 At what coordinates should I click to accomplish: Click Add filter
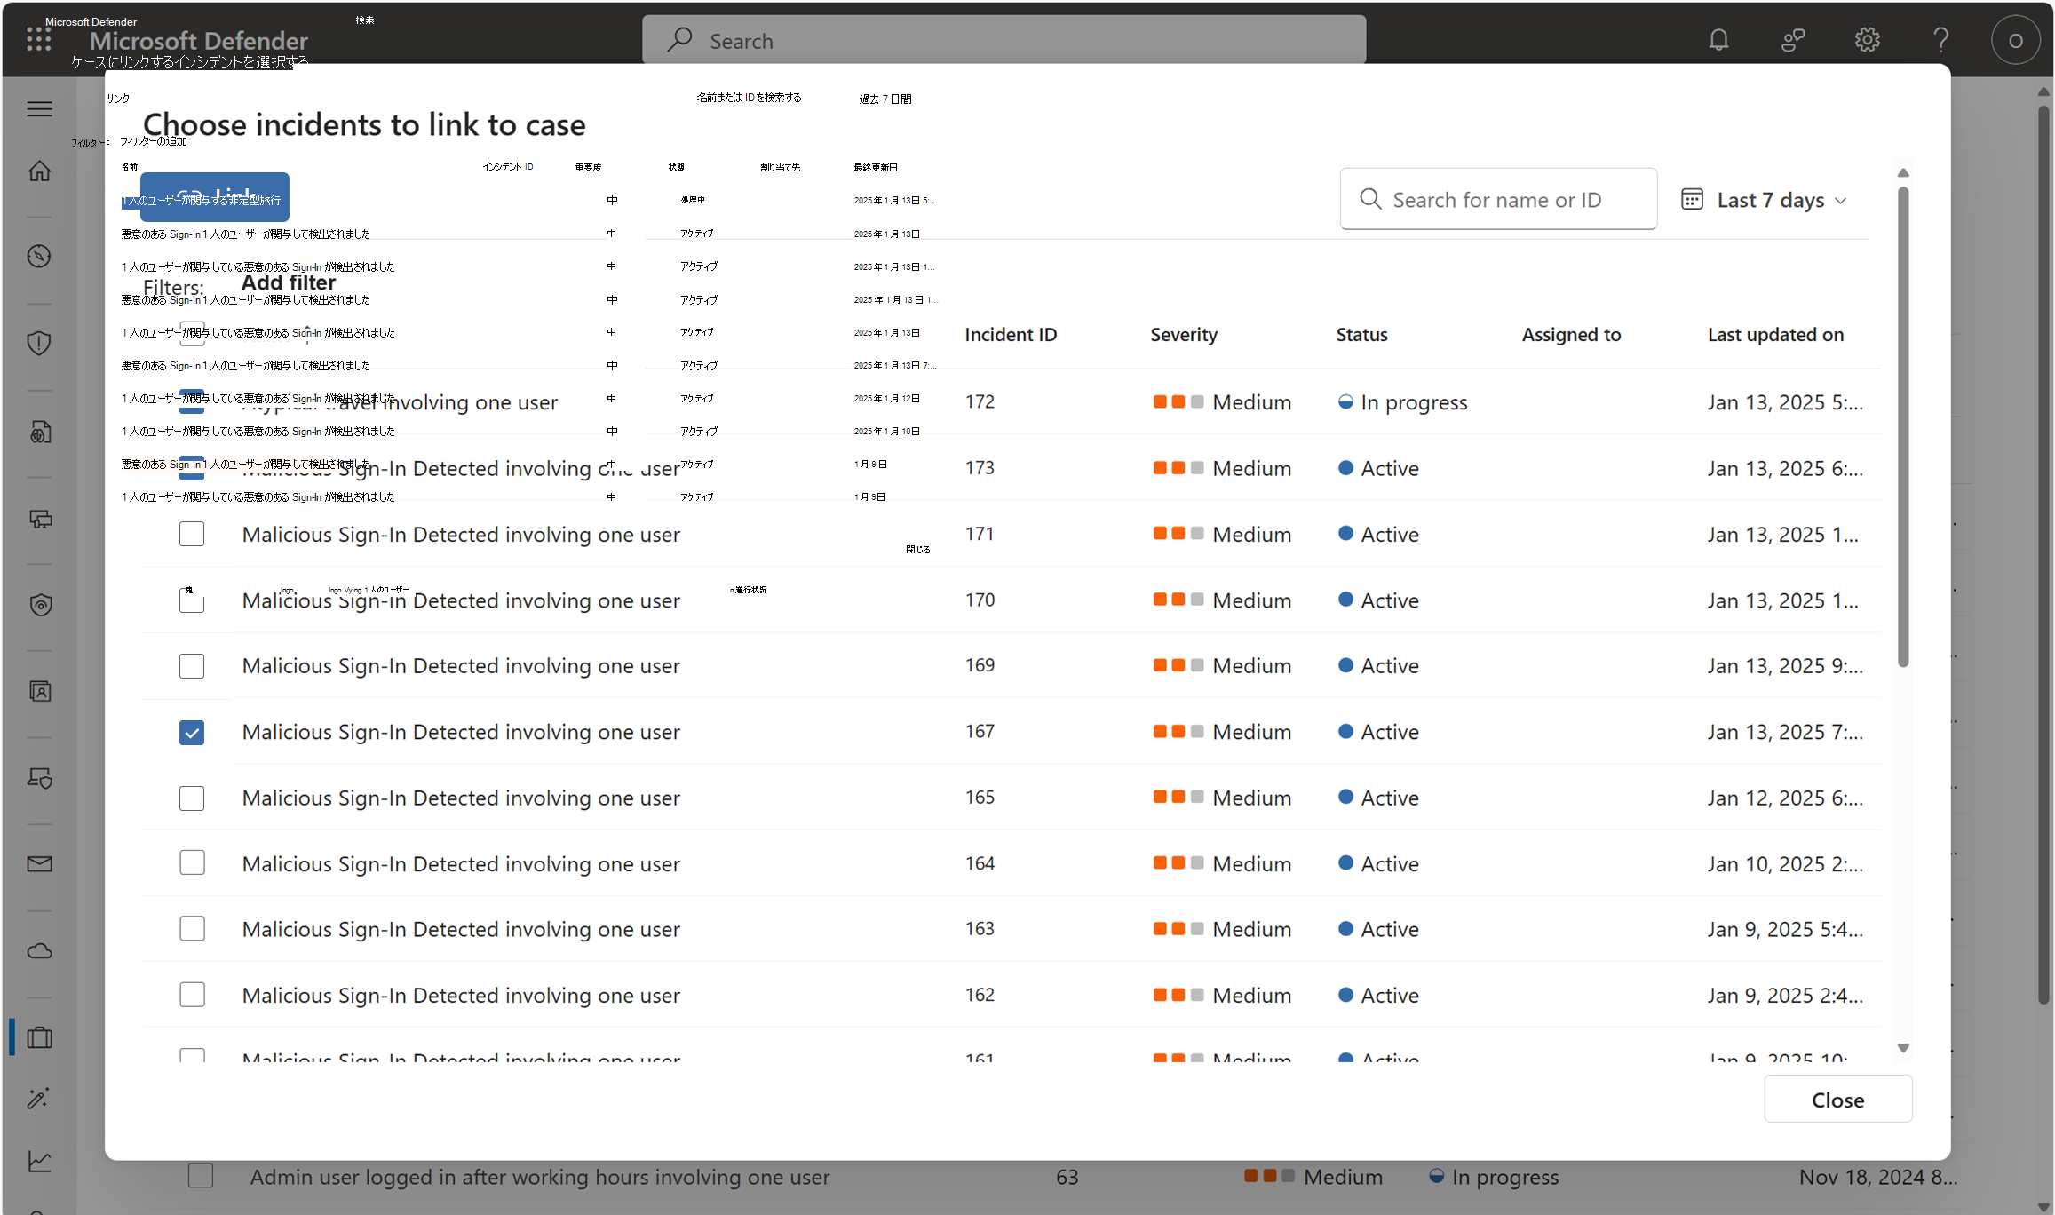click(289, 283)
